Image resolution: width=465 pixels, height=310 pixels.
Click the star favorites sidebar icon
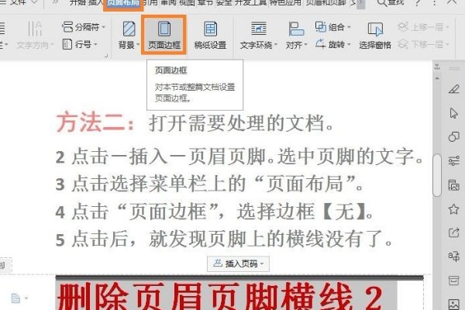point(453,209)
